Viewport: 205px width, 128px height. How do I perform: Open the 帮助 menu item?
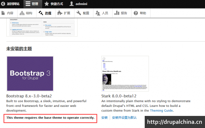coord(143,13)
